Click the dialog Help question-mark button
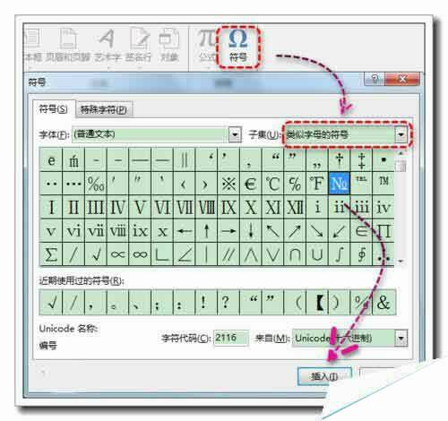Viewport: 448px width, 421px height. [375, 79]
